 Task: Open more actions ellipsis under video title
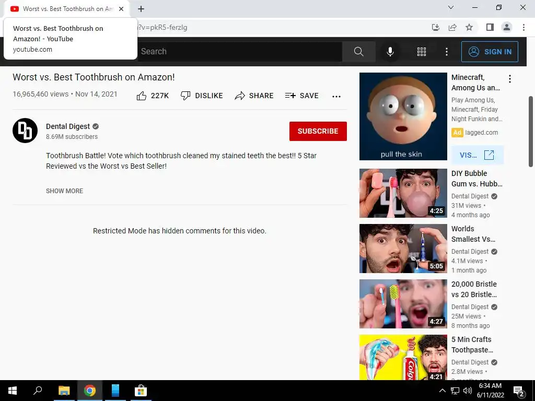(336, 96)
